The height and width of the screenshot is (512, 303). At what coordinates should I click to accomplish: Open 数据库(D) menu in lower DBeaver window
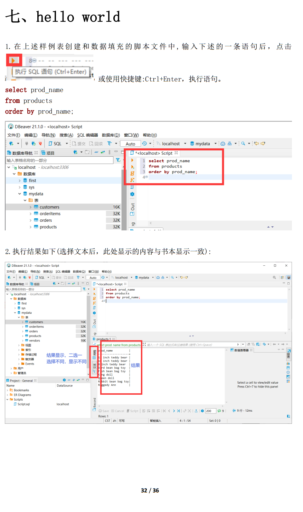click(79, 272)
